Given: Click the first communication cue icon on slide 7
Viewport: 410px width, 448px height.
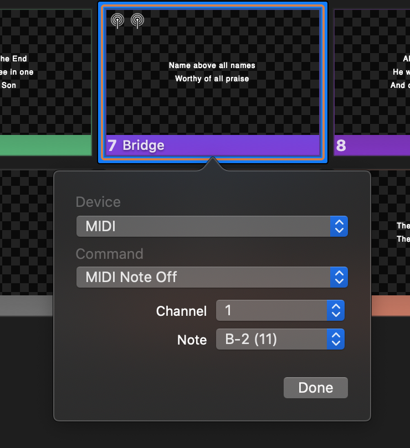Looking at the screenshot, I should [x=117, y=20].
